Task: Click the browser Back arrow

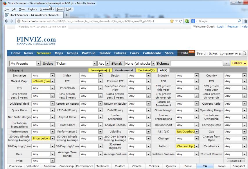Action: 6,21
